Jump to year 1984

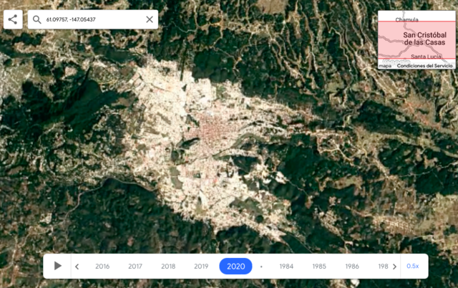click(286, 267)
